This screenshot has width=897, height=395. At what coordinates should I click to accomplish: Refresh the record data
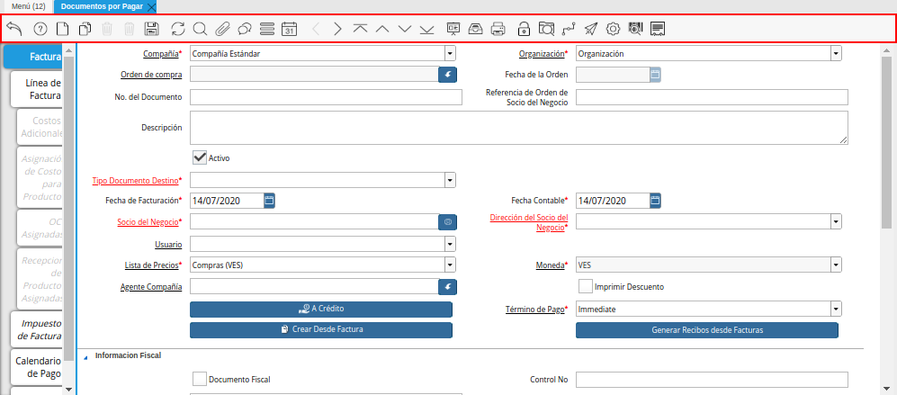(177, 29)
